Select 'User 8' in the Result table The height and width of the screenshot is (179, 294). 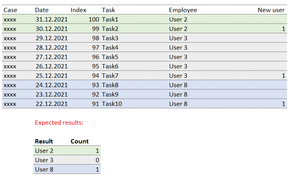pos(44,169)
